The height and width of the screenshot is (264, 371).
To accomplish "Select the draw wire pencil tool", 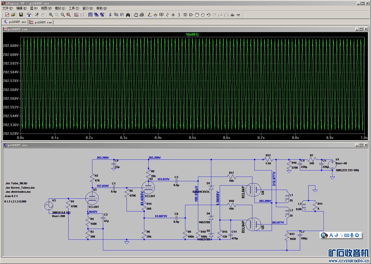I will [x=150, y=15].
